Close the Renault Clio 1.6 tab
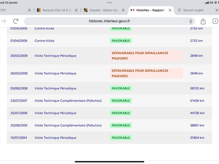Screen dimensions: 219x164 tap(76, 10)
